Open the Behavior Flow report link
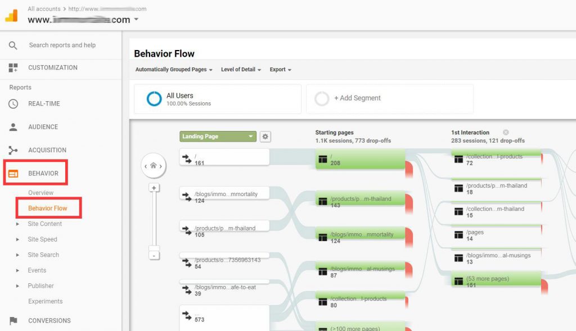The image size is (576, 331). (48, 208)
